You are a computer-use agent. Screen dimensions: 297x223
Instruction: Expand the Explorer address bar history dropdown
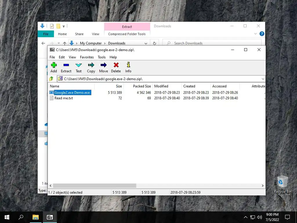coord(146,43)
